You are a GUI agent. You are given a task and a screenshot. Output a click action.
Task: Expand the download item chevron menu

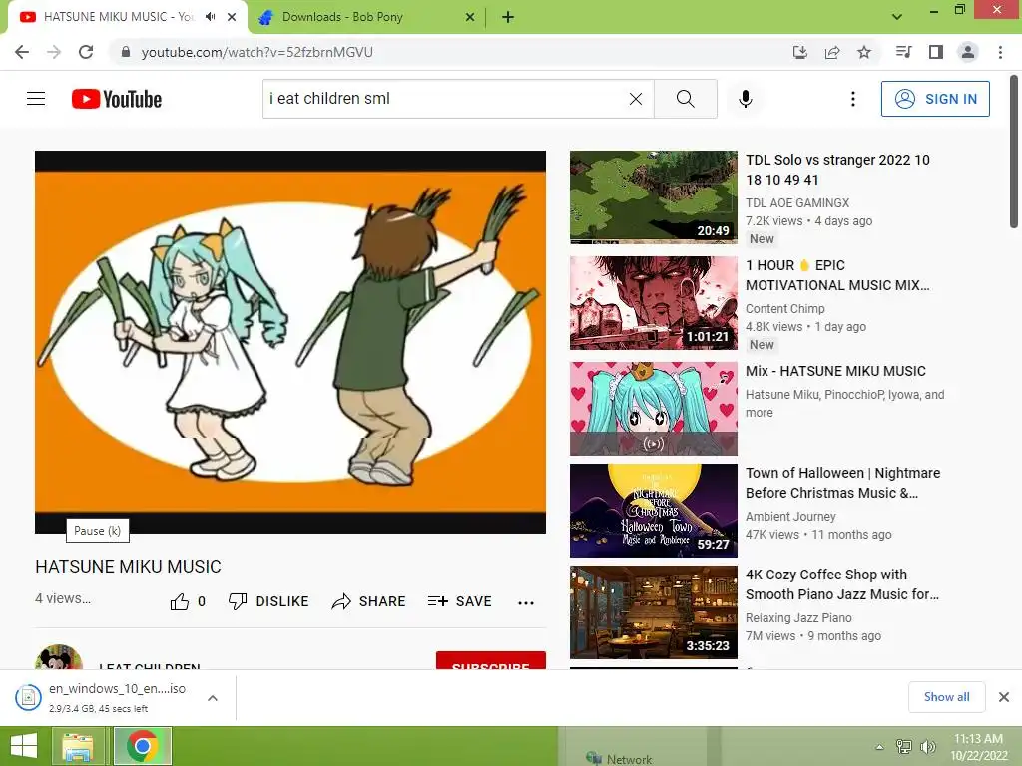[x=213, y=697]
